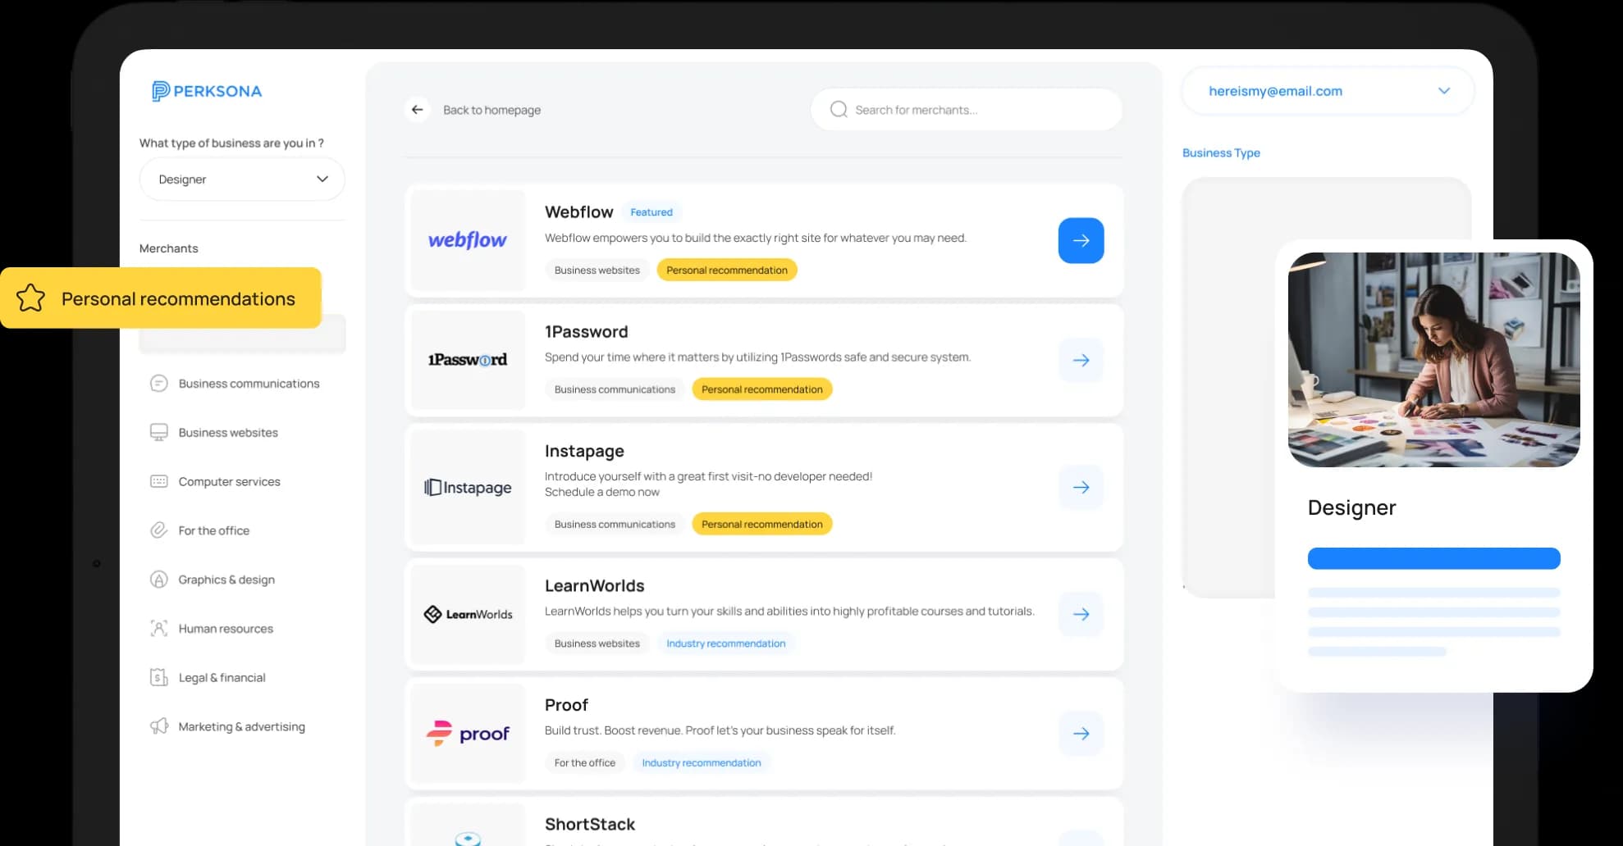Open Proof using its arrow button
Screen dimensions: 1623x846
[x=1081, y=734]
